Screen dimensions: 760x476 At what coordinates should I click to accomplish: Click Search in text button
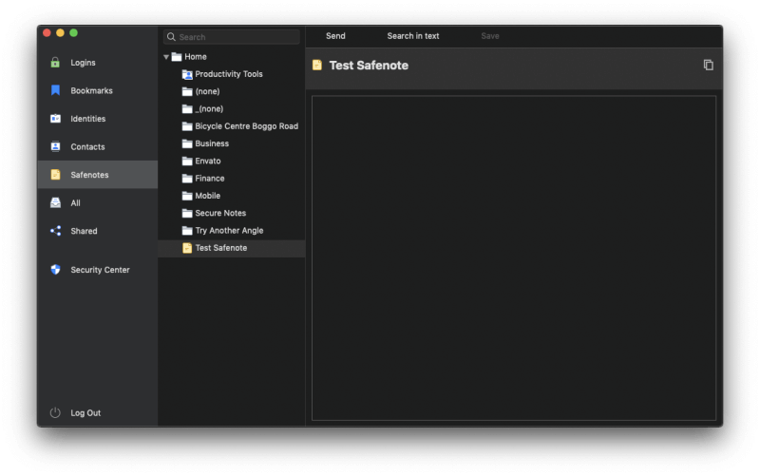coord(413,36)
